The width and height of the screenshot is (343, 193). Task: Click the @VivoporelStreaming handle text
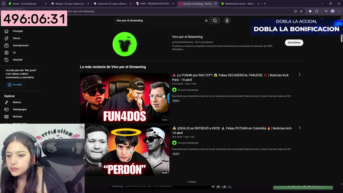(x=182, y=42)
